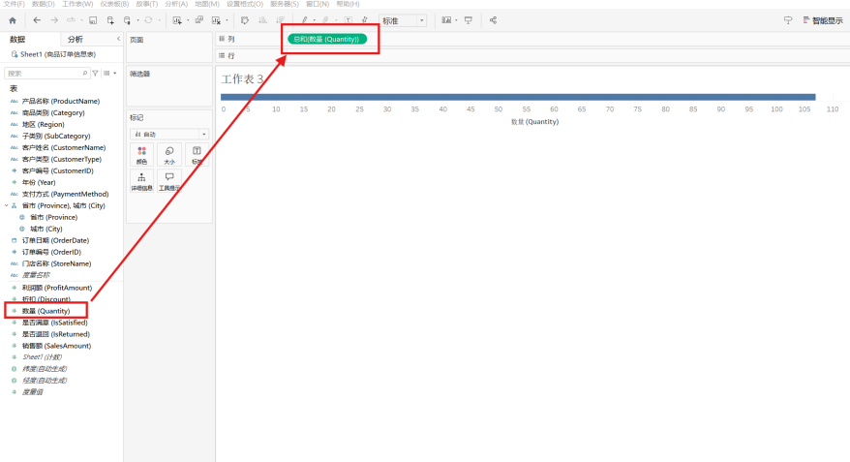Open presentation mode from the toolbar
850x462 pixels.
tap(469, 20)
